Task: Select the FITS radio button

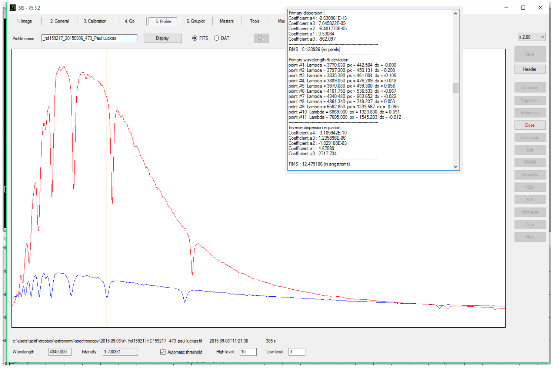Action: 195,38
